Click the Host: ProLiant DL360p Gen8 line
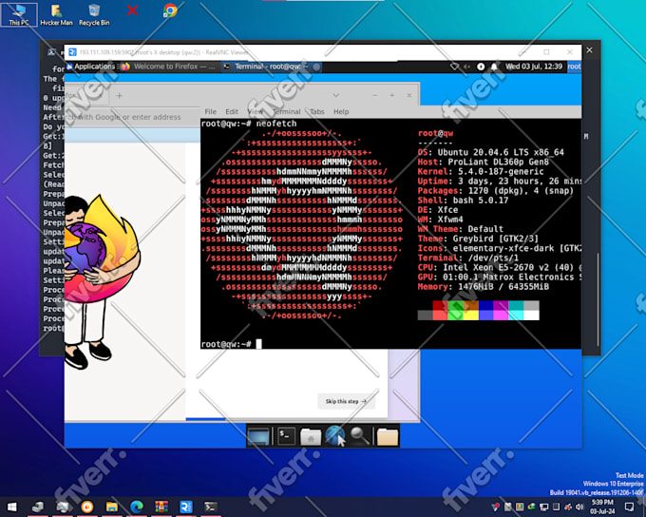646x517 pixels. [x=483, y=162]
